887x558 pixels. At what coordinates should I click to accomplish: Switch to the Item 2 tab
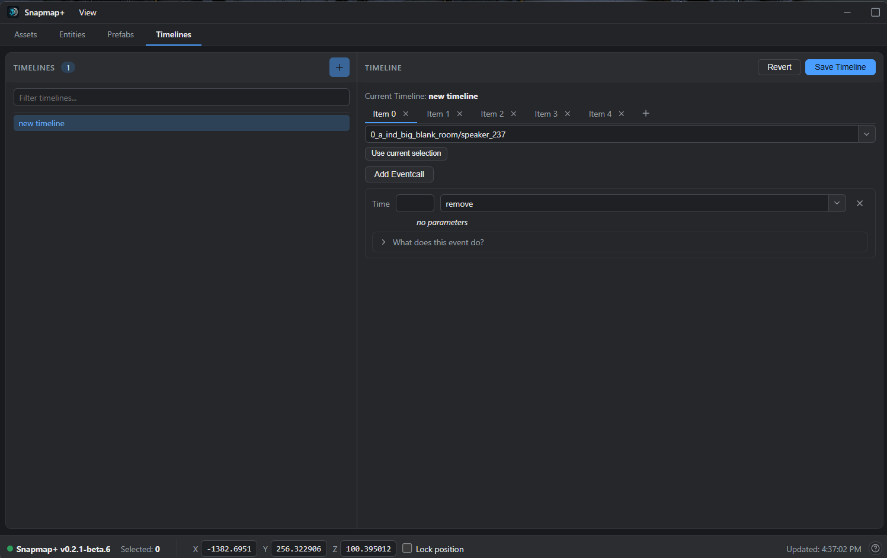492,114
